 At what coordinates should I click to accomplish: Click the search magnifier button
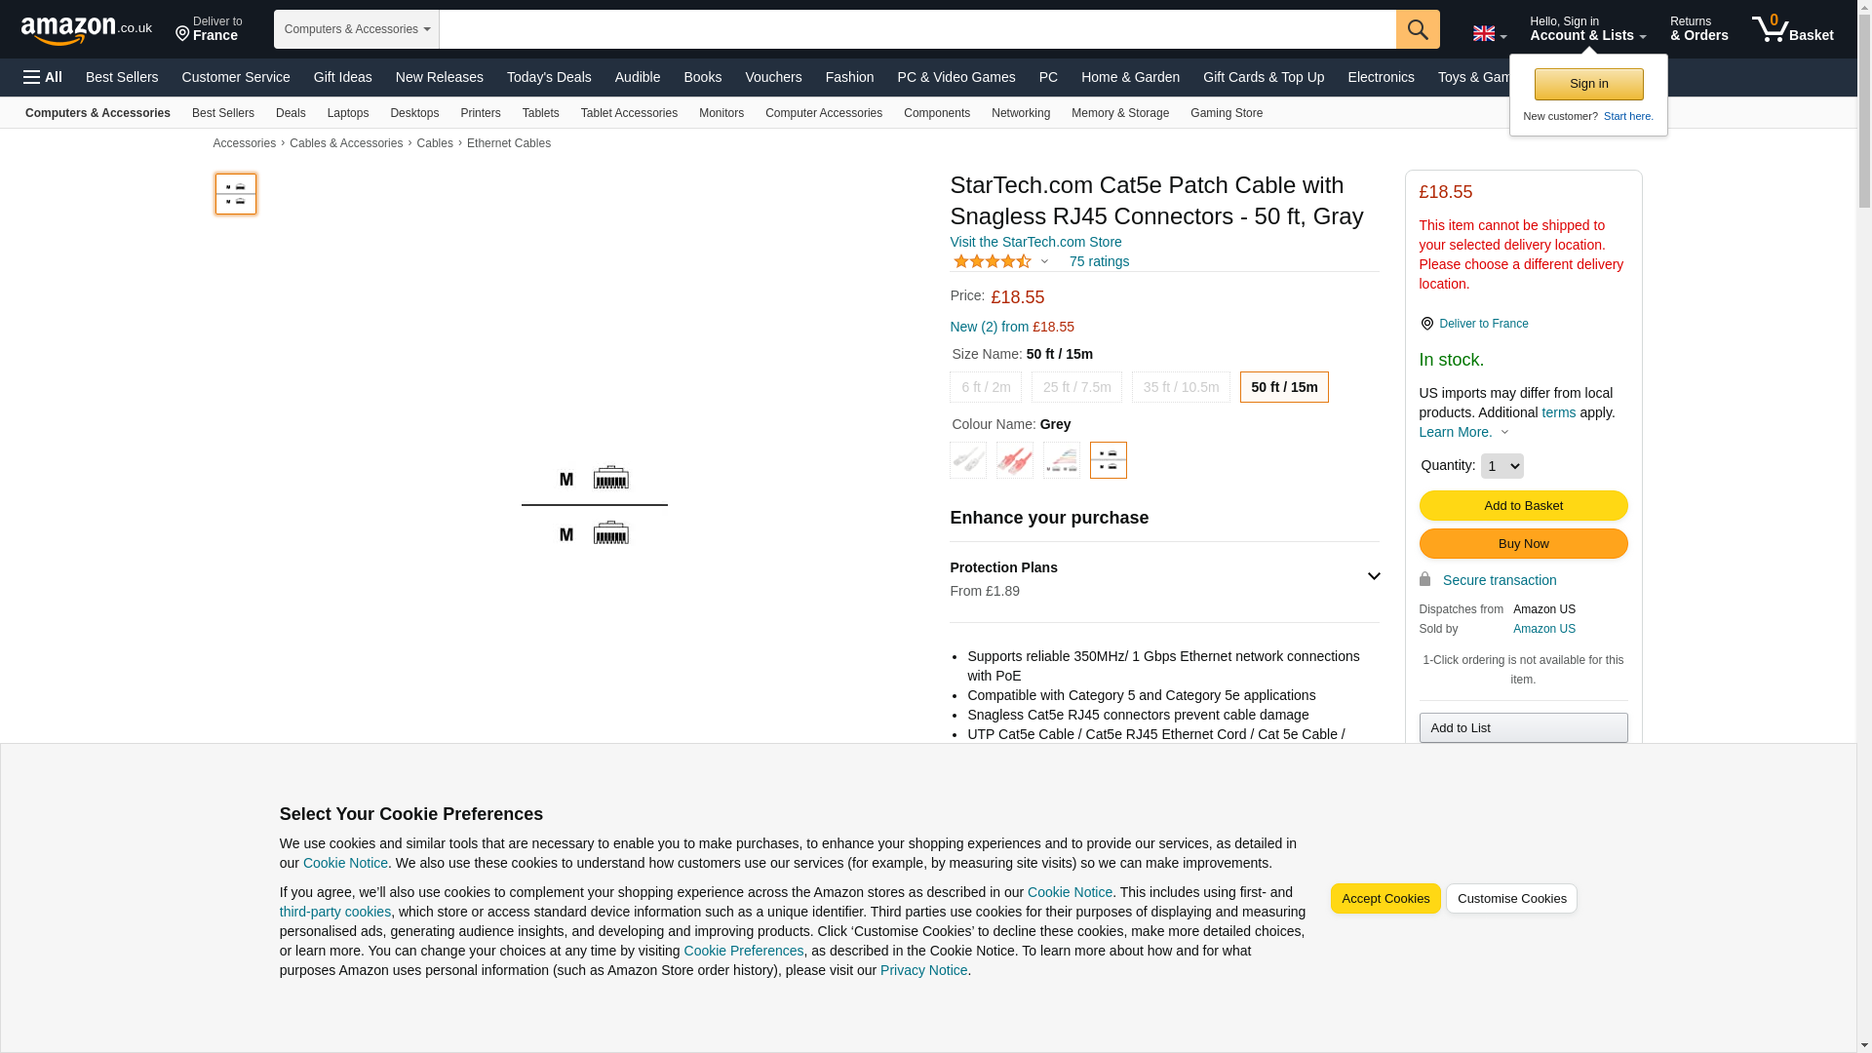(1417, 29)
